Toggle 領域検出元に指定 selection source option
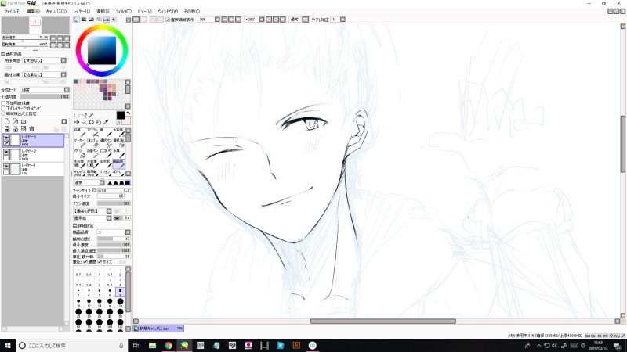This screenshot has width=627, height=352. pos(4,113)
